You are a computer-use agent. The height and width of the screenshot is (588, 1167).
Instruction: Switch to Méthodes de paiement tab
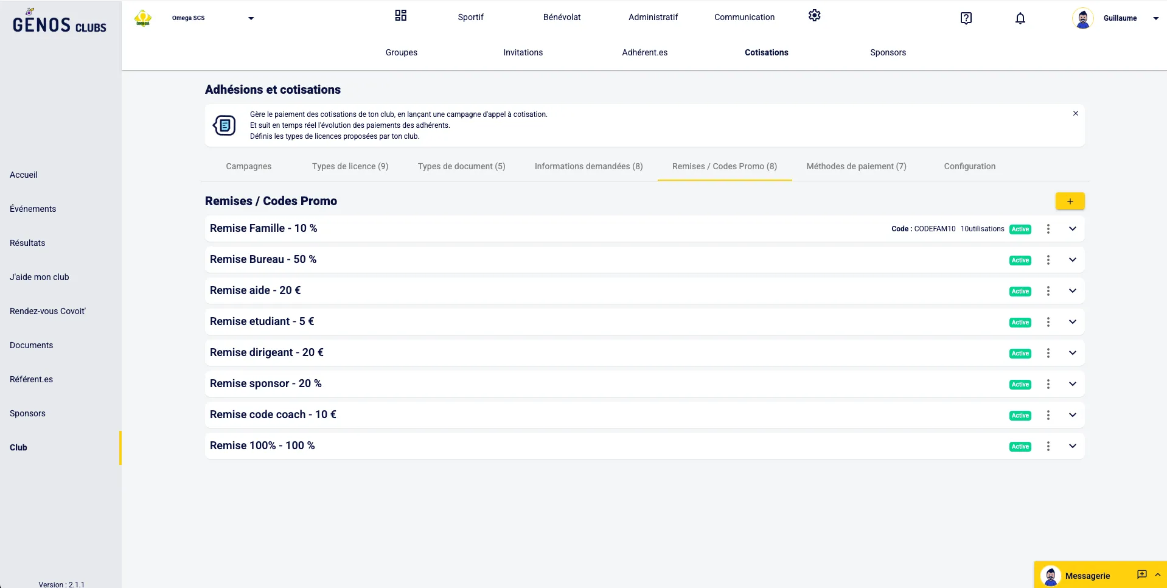[855, 166]
